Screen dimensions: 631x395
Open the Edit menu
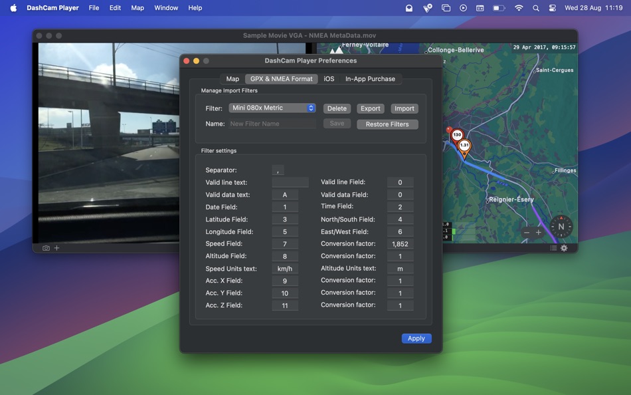coord(115,8)
